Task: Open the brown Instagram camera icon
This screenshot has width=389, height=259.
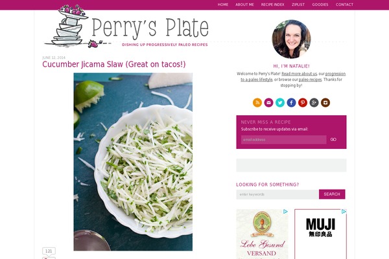Action: 325,102
